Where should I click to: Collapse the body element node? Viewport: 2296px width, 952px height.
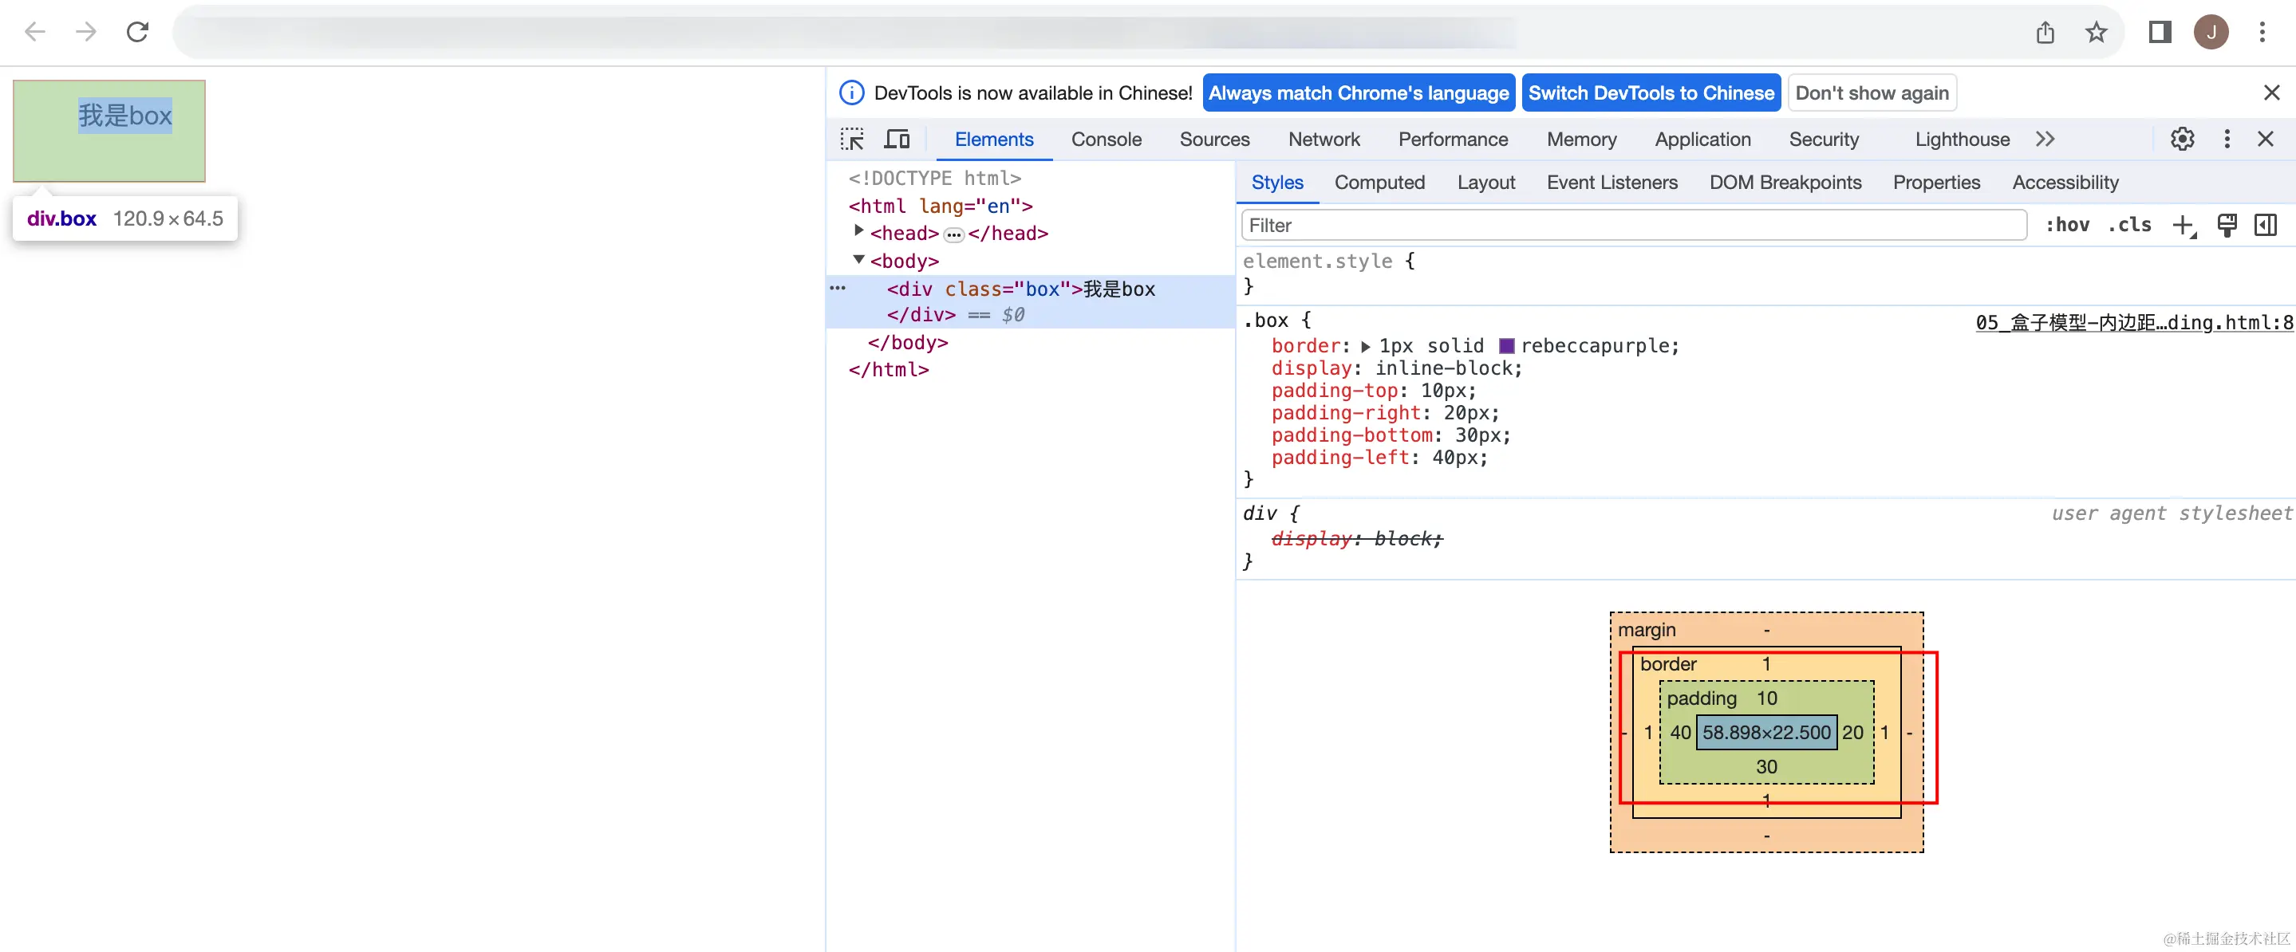click(858, 260)
